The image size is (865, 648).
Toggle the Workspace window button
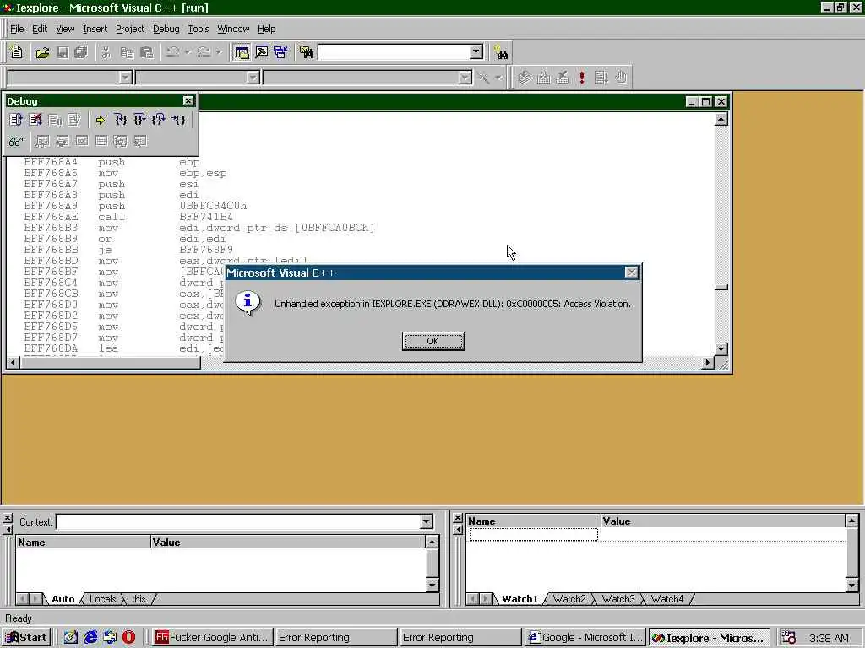coord(242,52)
